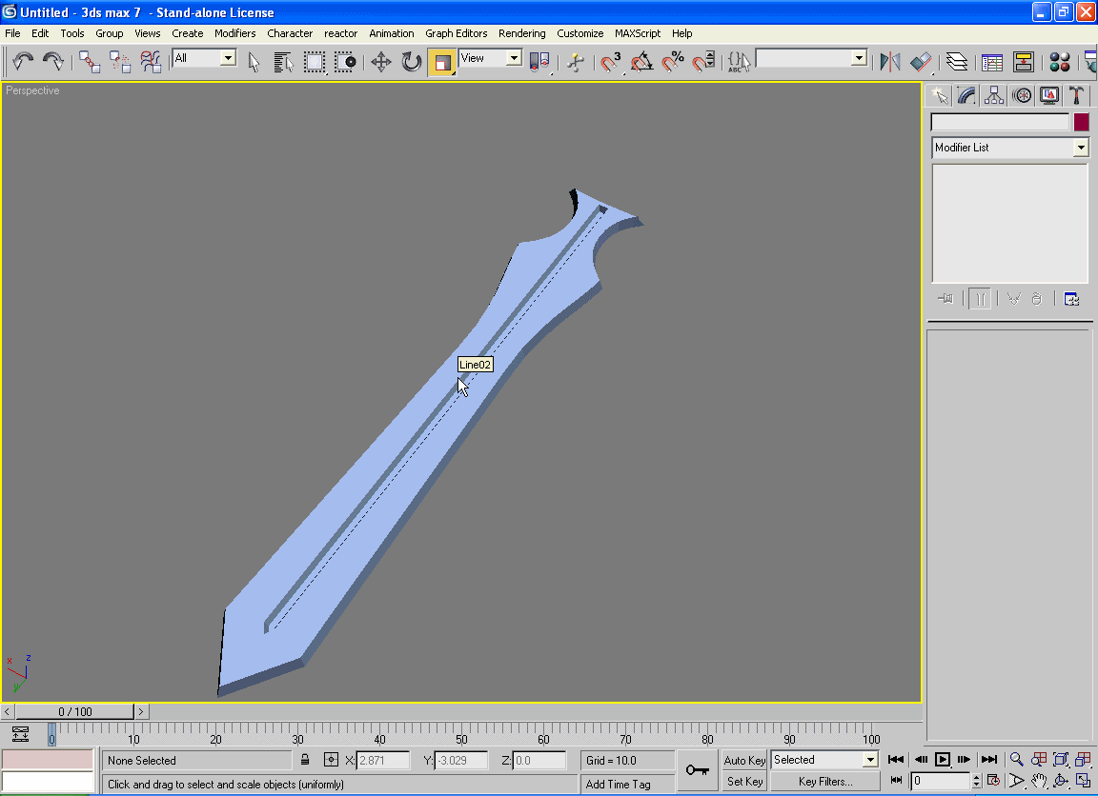The image size is (1098, 796).
Task: Click the Key Filters button
Action: click(824, 782)
